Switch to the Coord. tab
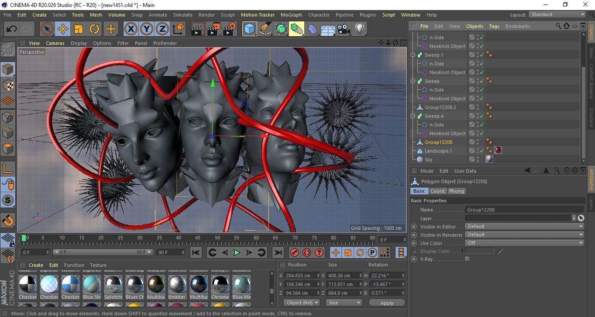The image size is (595, 317). pos(438,191)
